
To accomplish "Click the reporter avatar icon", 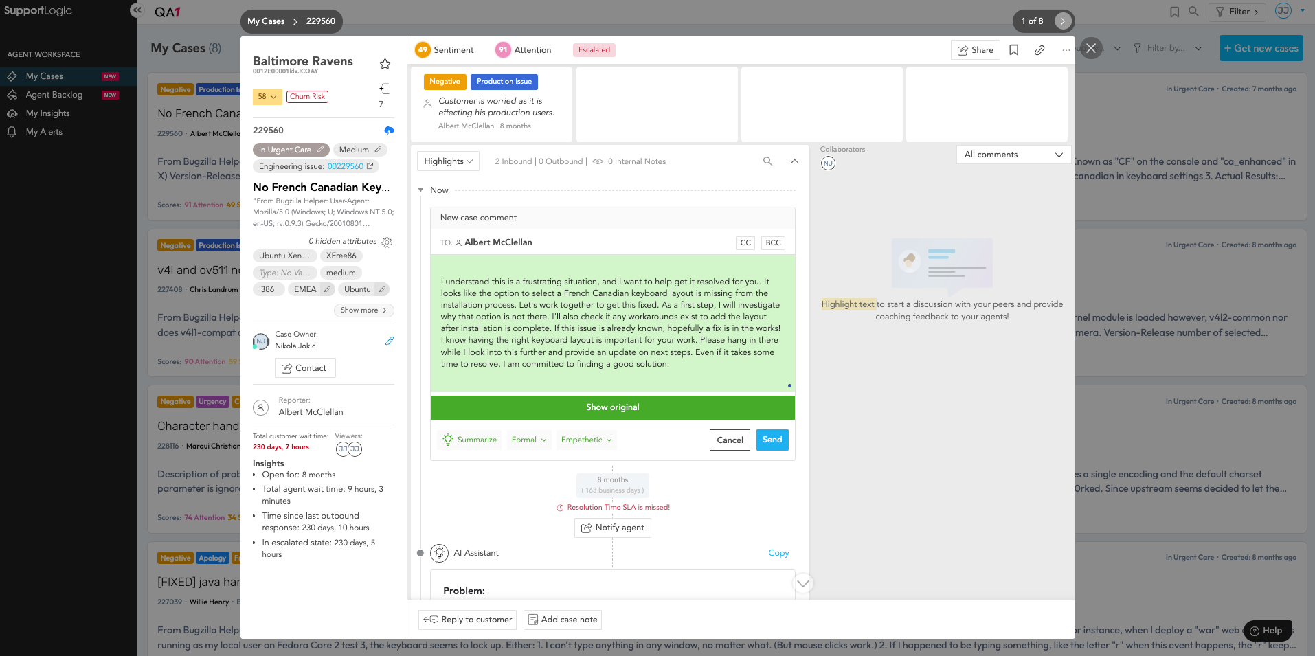I will coord(261,407).
